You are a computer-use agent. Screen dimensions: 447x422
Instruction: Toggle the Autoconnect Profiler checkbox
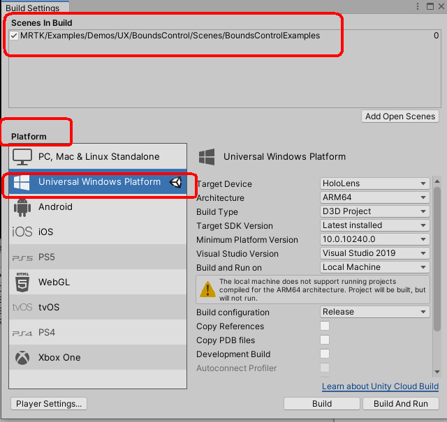coord(325,368)
